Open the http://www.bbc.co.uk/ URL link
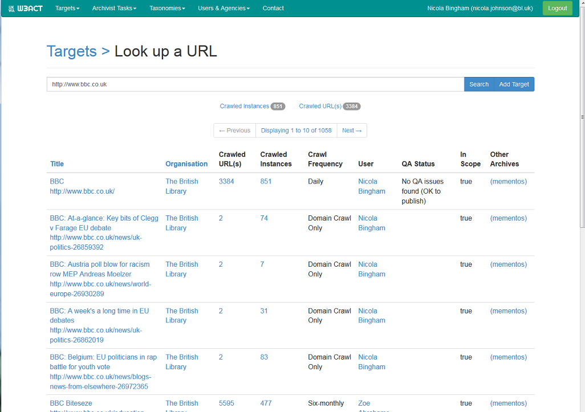 click(x=82, y=191)
